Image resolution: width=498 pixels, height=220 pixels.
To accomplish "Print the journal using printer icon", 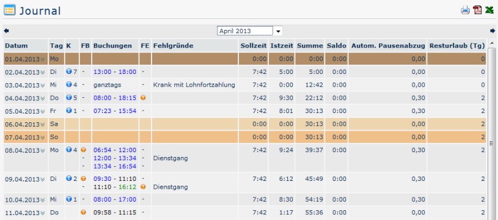I will (465, 10).
